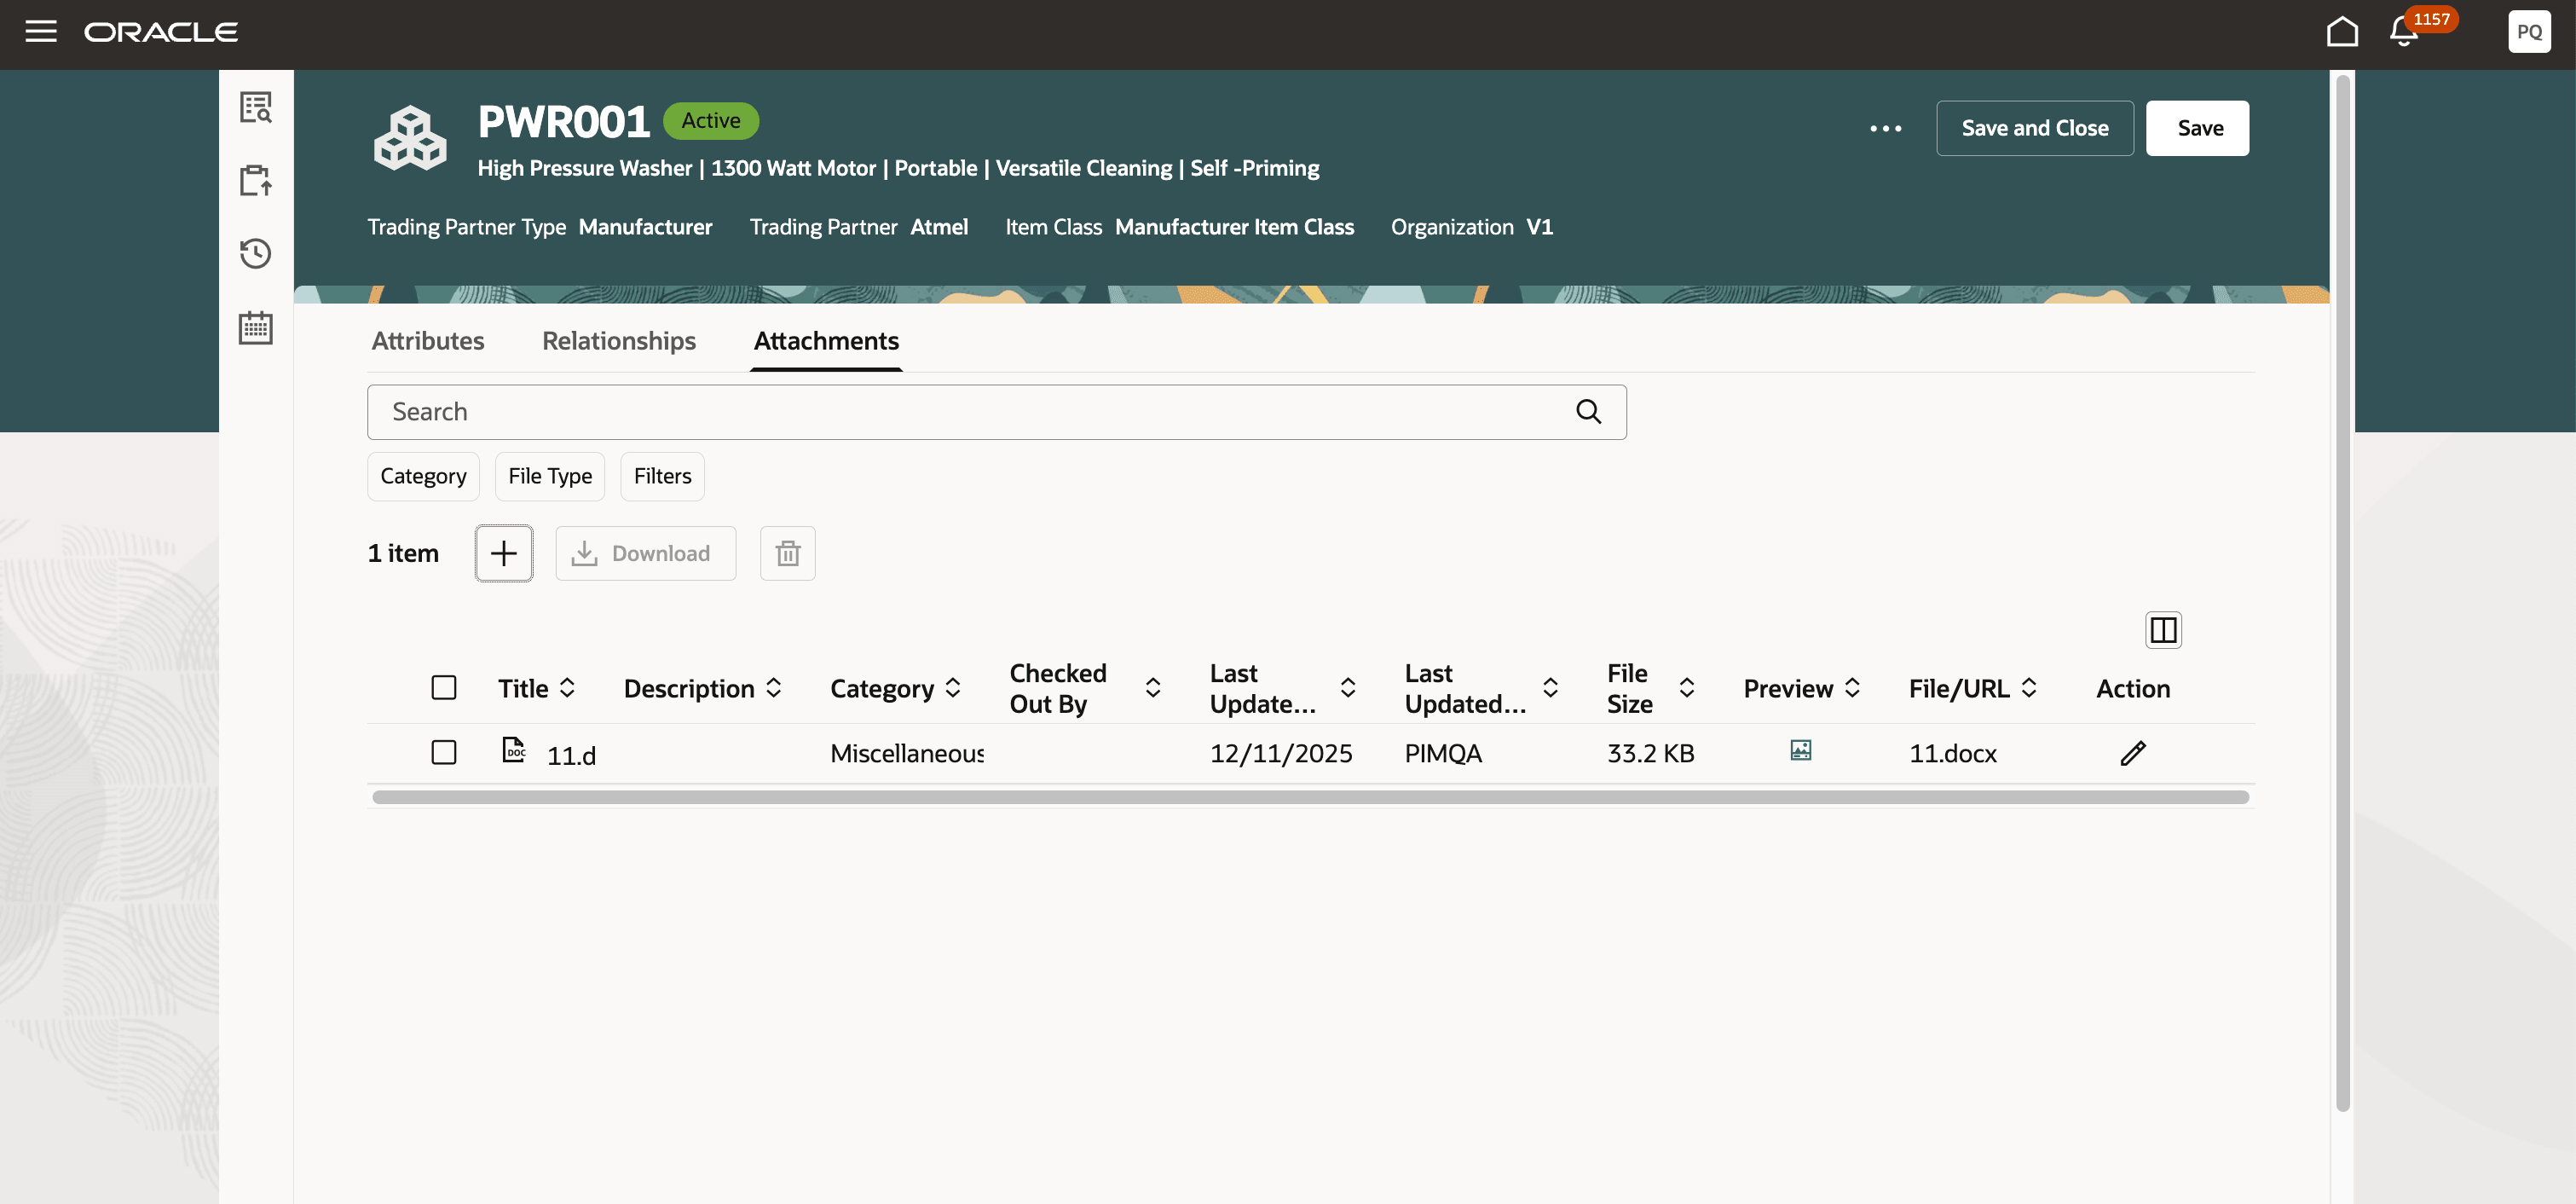
Task: Click the trash delete icon
Action: click(788, 553)
